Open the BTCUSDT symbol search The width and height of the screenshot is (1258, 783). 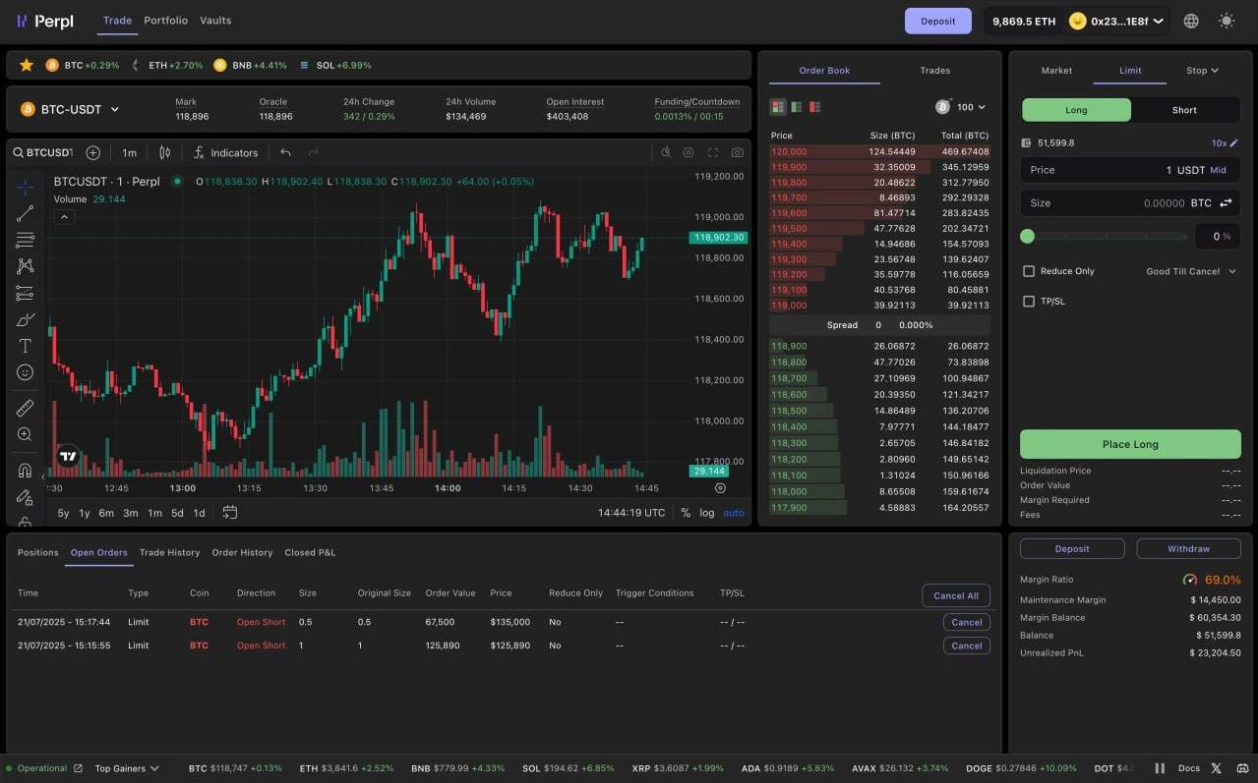coord(42,152)
